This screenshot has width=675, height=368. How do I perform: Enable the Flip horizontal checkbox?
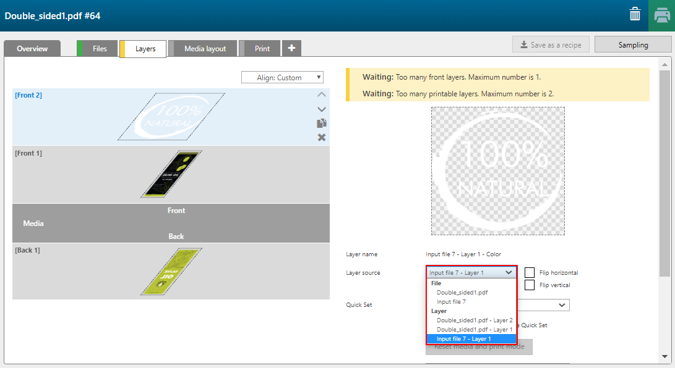[x=530, y=272]
